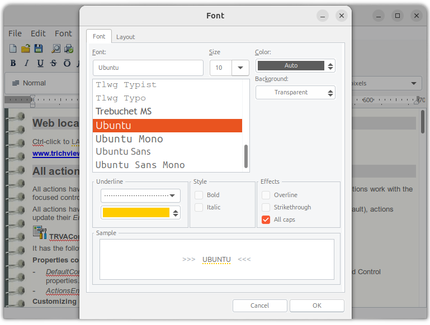The image size is (430, 325).
Task: Click the yellow underline color swatch
Action: point(135,212)
